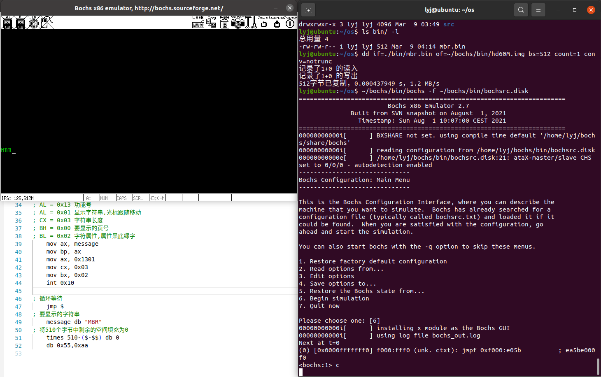Click the blue 'src' directory name in terminal
The width and height of the screenshot is (601, 377).
click(449, 24)
